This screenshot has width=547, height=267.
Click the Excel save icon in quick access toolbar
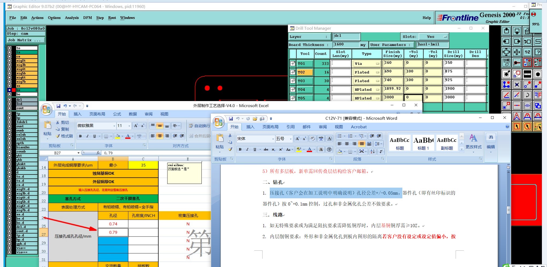click(x=58, y=106)
